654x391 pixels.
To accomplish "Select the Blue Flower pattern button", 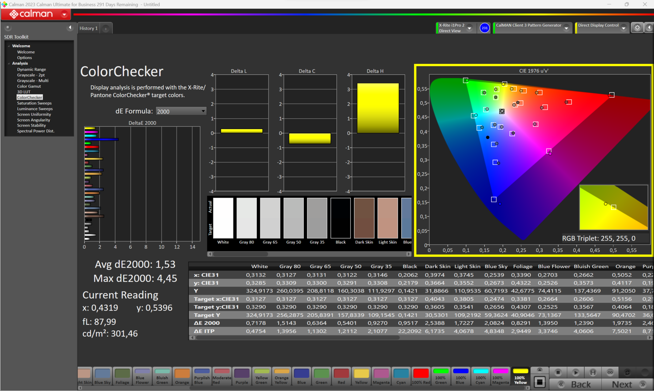I will click(x=142, y=376).
